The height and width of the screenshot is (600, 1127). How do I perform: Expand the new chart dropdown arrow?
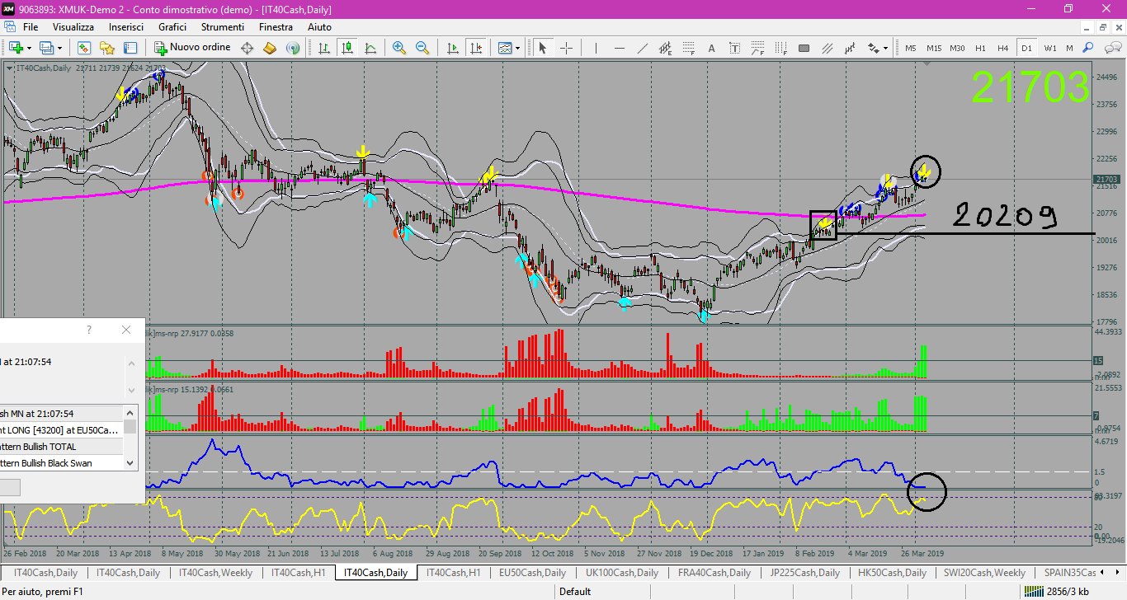point(29,48)
